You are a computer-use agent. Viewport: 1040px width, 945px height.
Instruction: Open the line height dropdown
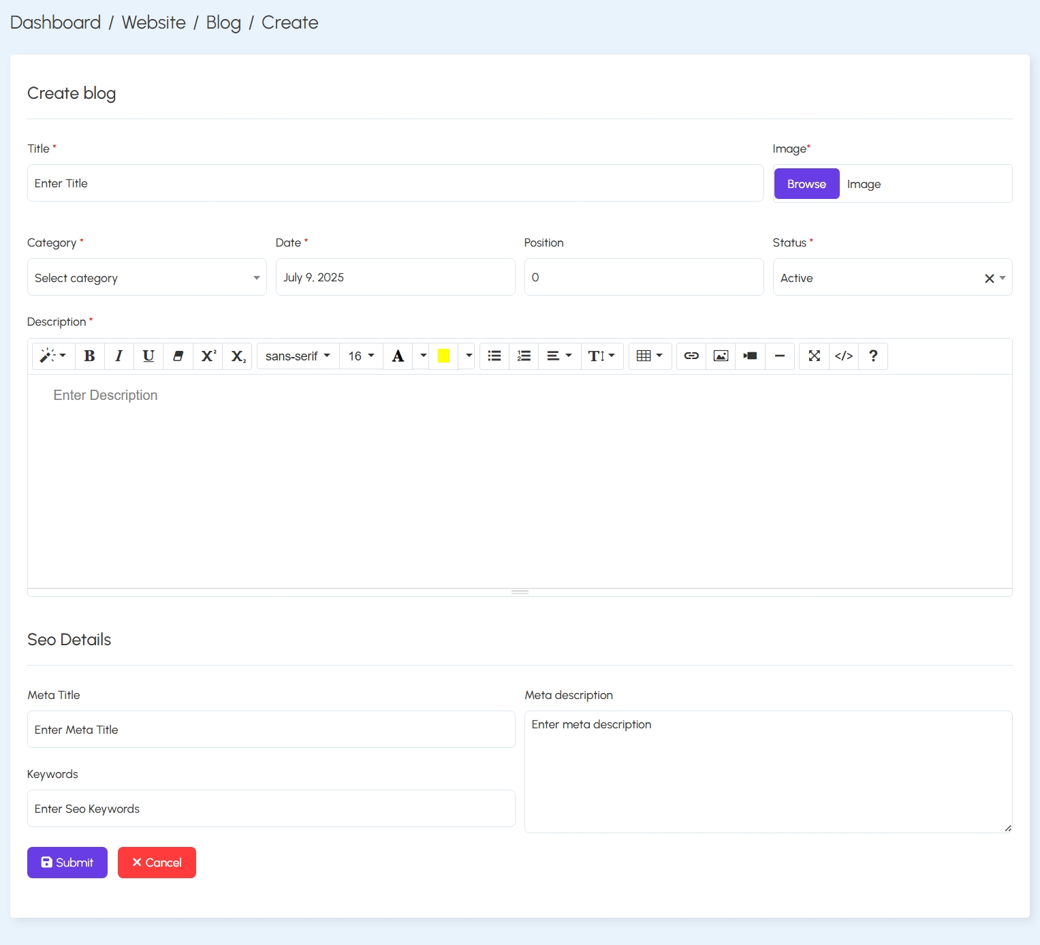pyautogui.click(x=602, y=356)
